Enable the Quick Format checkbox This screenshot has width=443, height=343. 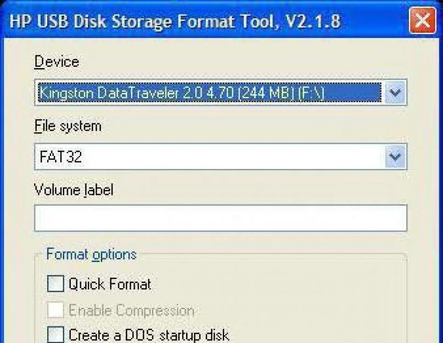point(55,284)
